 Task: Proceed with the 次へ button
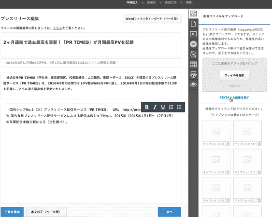coord(170,212)
